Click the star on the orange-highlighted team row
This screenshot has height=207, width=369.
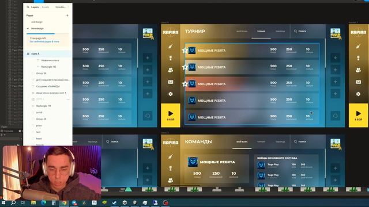(184, 84)
